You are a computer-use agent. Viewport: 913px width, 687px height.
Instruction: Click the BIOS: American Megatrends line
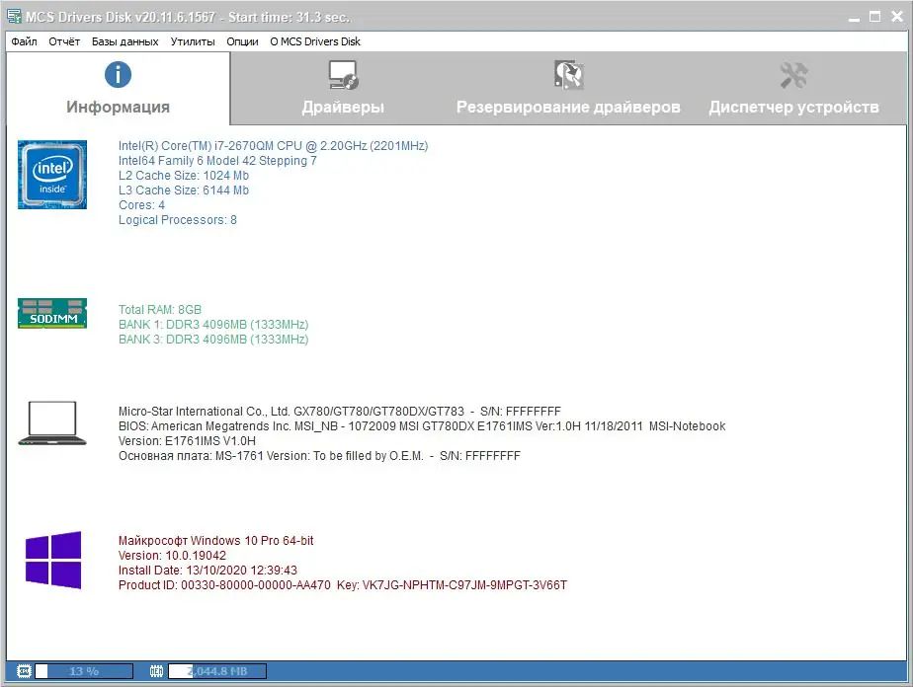point(422,426)
